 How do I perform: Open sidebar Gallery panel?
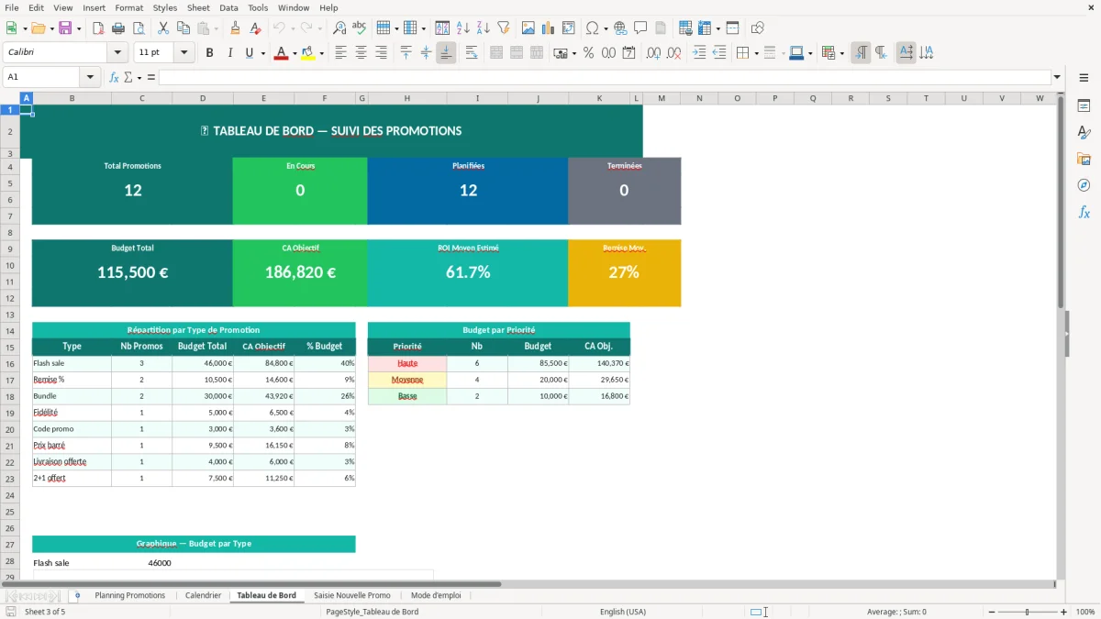coord(1084,159)
